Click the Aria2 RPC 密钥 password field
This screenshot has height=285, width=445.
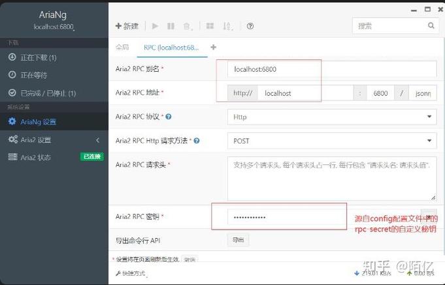pyautogui.click(x=324, y=217)
